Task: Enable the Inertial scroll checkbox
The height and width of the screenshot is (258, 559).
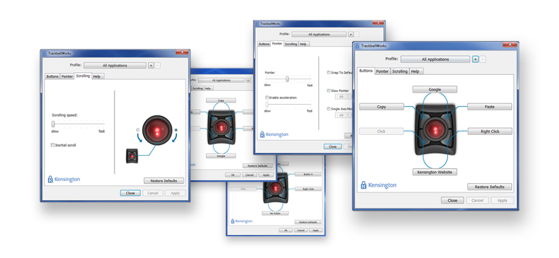Action: point(53,145)
